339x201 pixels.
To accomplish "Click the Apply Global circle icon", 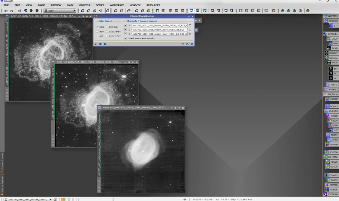I will [x=105, y=44].
